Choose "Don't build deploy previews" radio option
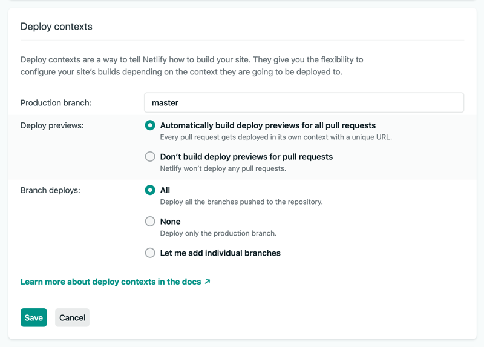Screen dimensions: 484x347 point(150,157)
